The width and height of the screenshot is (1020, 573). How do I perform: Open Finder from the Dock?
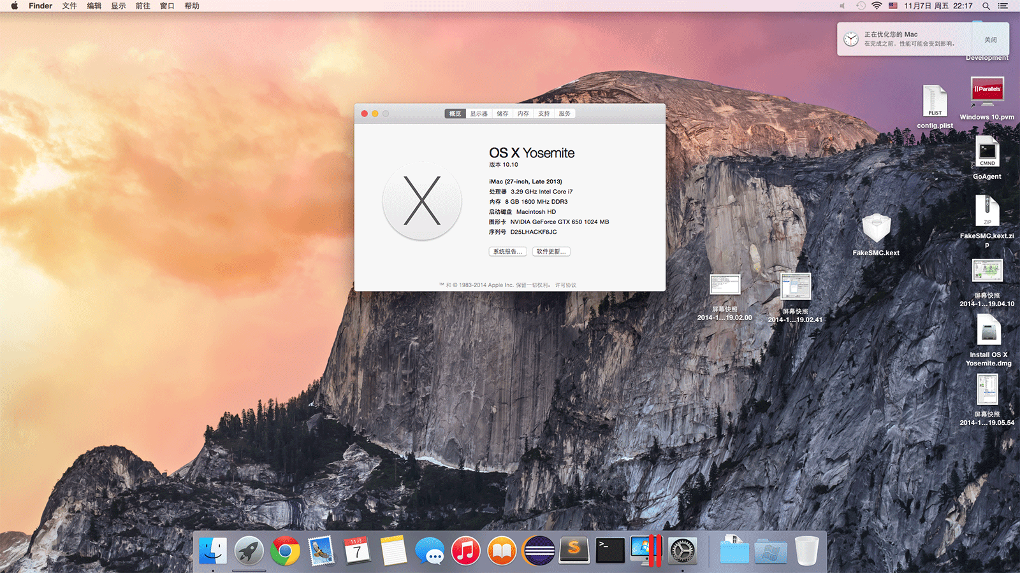[213, 550]
